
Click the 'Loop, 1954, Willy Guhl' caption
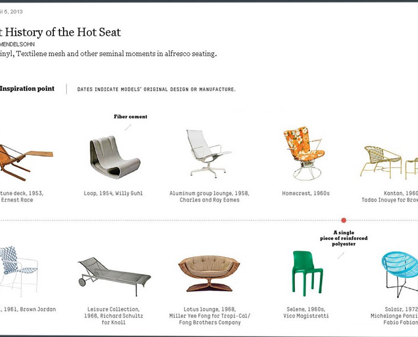[x=113, y=194]
